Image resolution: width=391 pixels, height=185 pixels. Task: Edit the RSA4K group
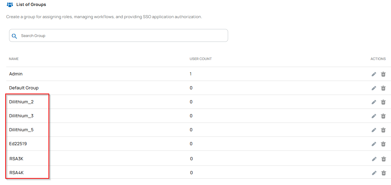(x=374, y=173)
